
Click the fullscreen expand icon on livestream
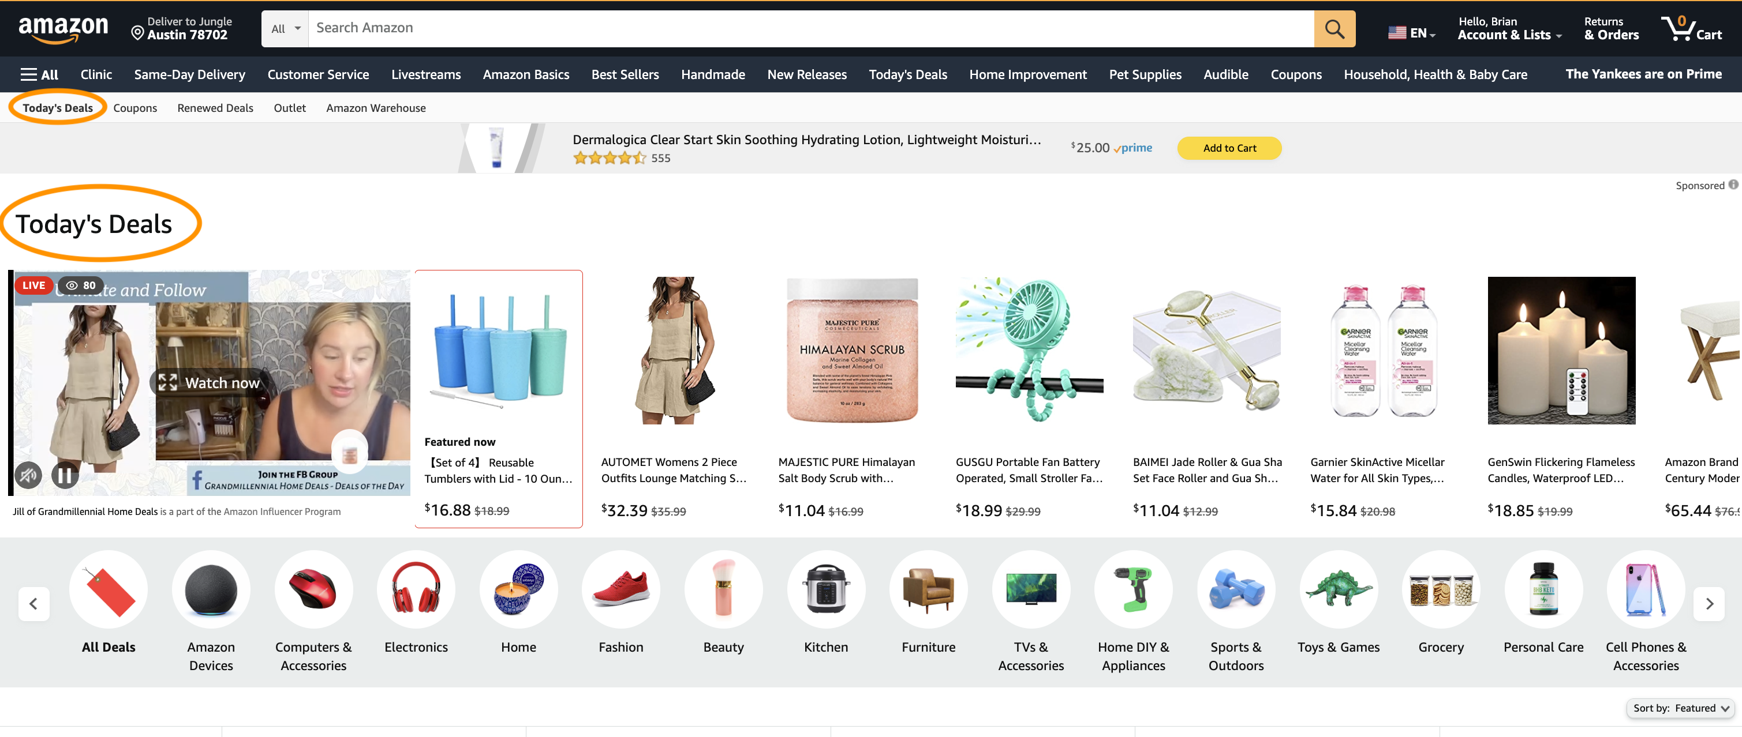168,382
